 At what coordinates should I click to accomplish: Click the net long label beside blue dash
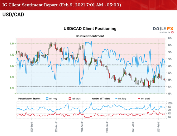tap(122, 99)
